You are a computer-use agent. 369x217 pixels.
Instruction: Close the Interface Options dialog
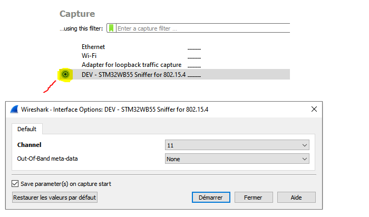coord(314,109)
